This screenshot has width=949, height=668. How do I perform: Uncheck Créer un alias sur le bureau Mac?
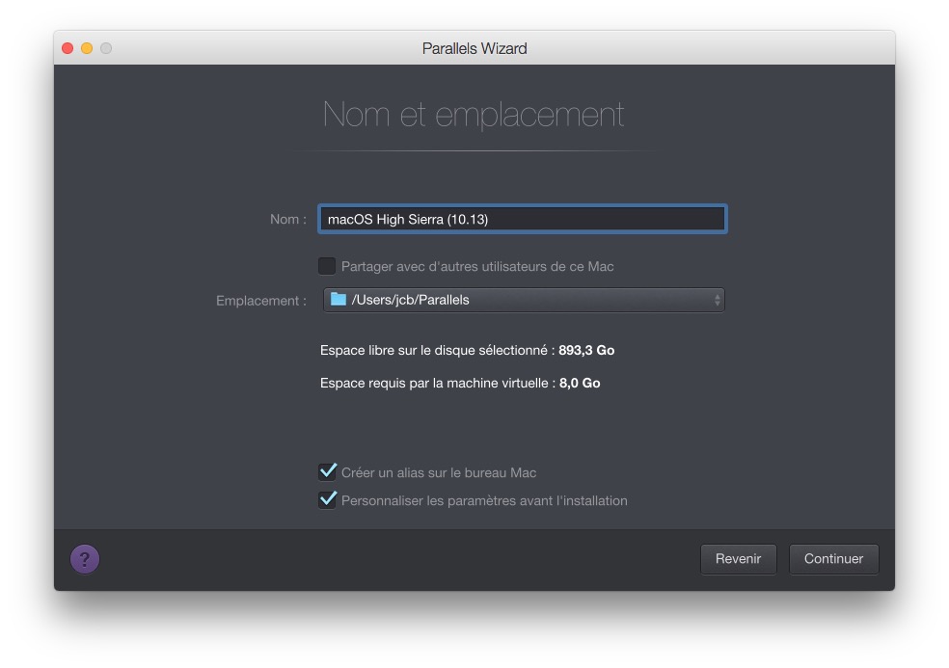(328, 472)
